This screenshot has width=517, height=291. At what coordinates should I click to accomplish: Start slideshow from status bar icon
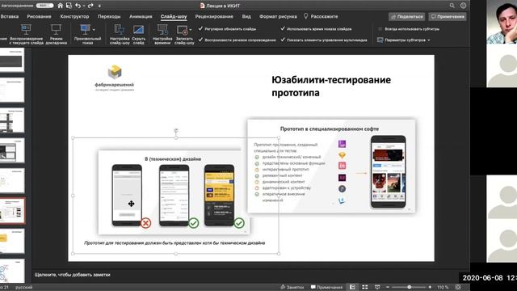coord(377,287)
